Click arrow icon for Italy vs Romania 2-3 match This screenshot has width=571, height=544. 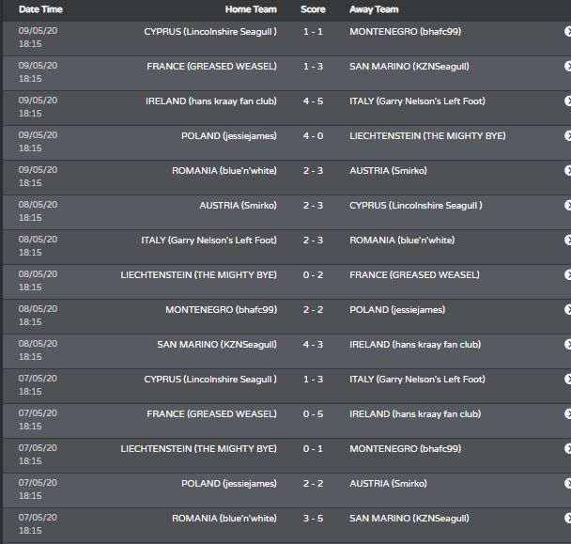568,241
